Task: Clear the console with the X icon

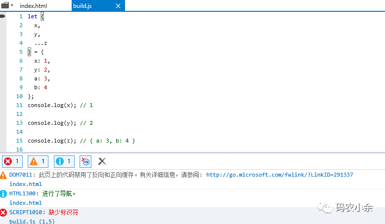Action: [102, 161]
